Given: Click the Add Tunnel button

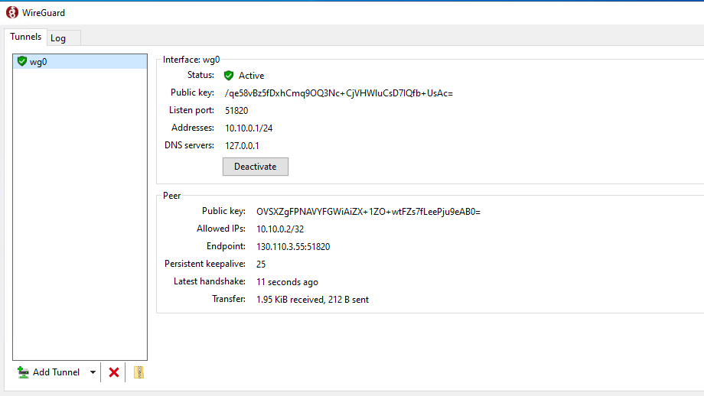Looking at the screenshot, I should [x=50, y=372].
